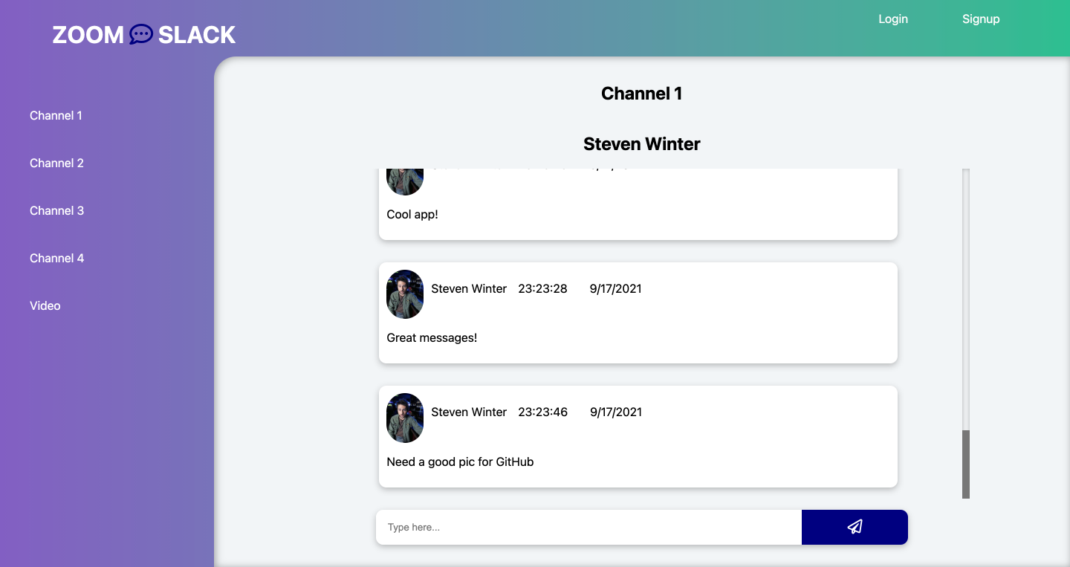
Task: Click sender name on 23:23:46 message
Action: [x=469, y=412]
